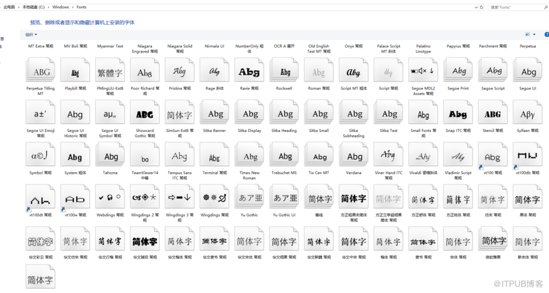Screen dimensions: 549x293
Task: Click the Palatino Linotype label
Action: 423,49
